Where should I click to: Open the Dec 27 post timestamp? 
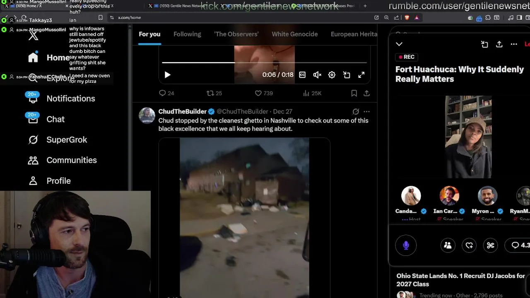(283, 111)
